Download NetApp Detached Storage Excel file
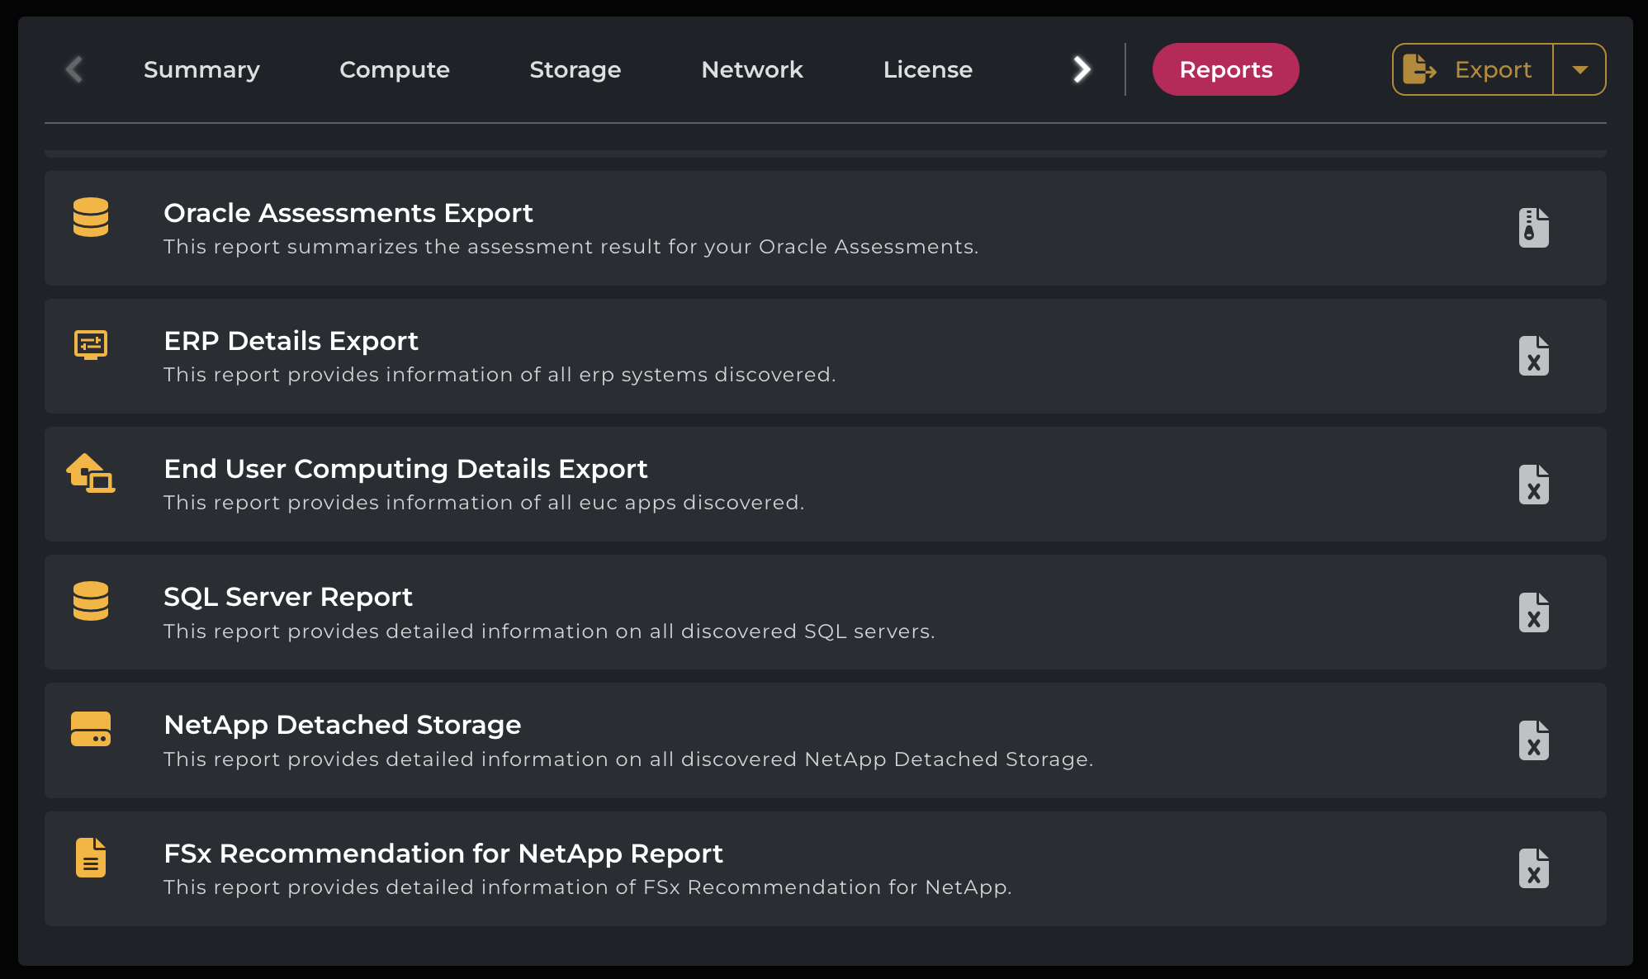The width and height of the screenshot is (1648, 979). click(1533, 740)
